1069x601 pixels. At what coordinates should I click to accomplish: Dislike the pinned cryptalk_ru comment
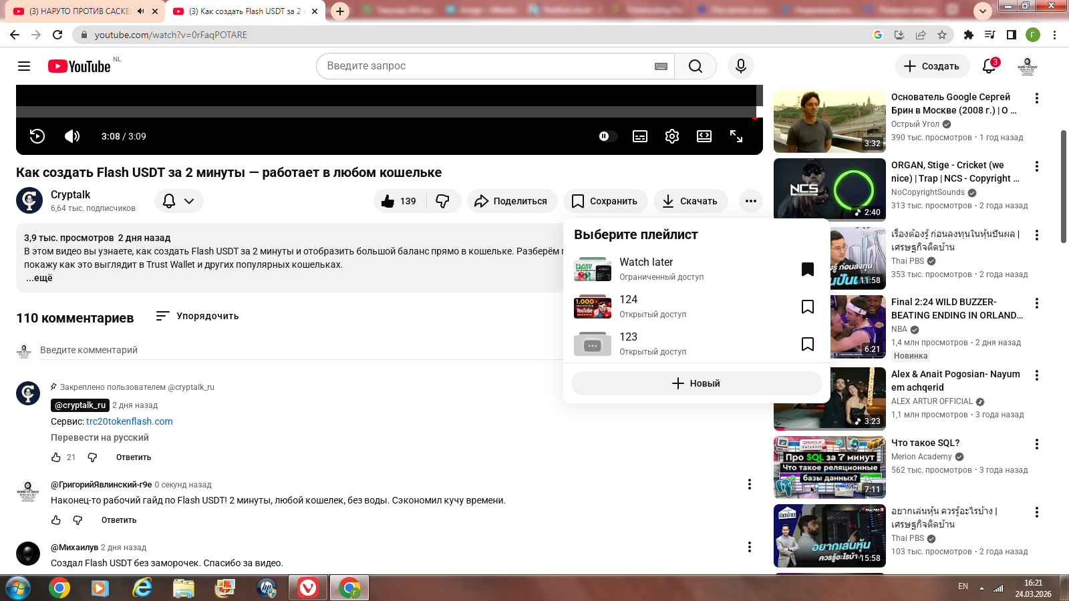[x=92, y=457]
